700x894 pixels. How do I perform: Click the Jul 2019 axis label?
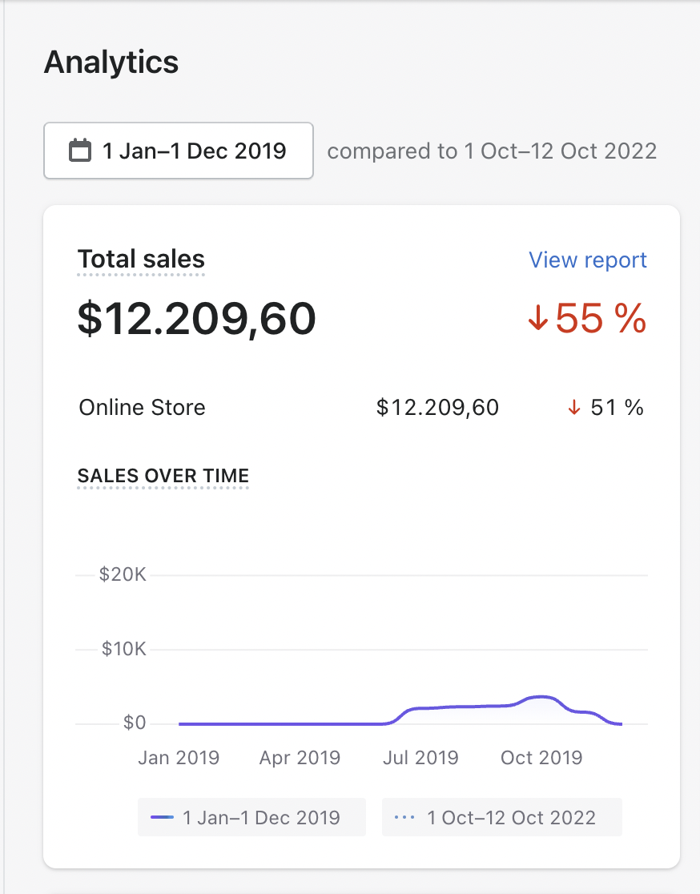(420, 757)
